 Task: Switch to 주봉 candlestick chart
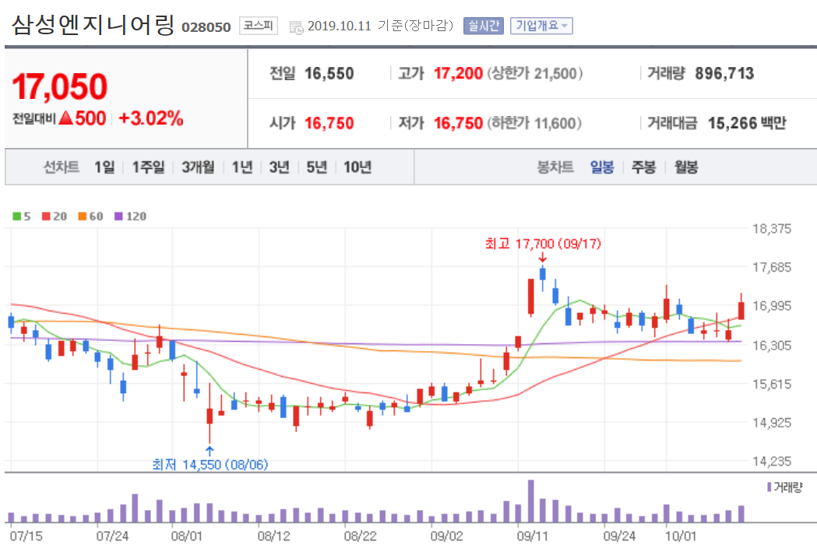(x=643, y=167)
